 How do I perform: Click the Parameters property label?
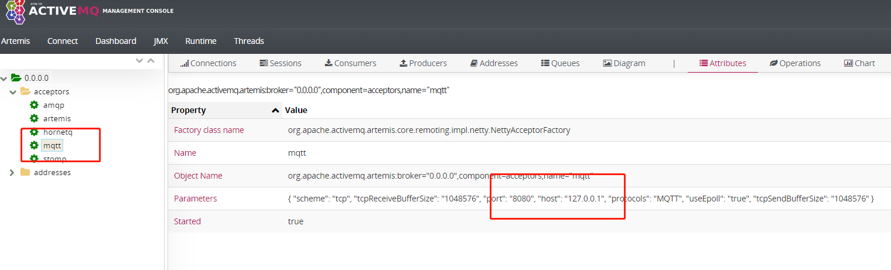(x=195, y=199)
